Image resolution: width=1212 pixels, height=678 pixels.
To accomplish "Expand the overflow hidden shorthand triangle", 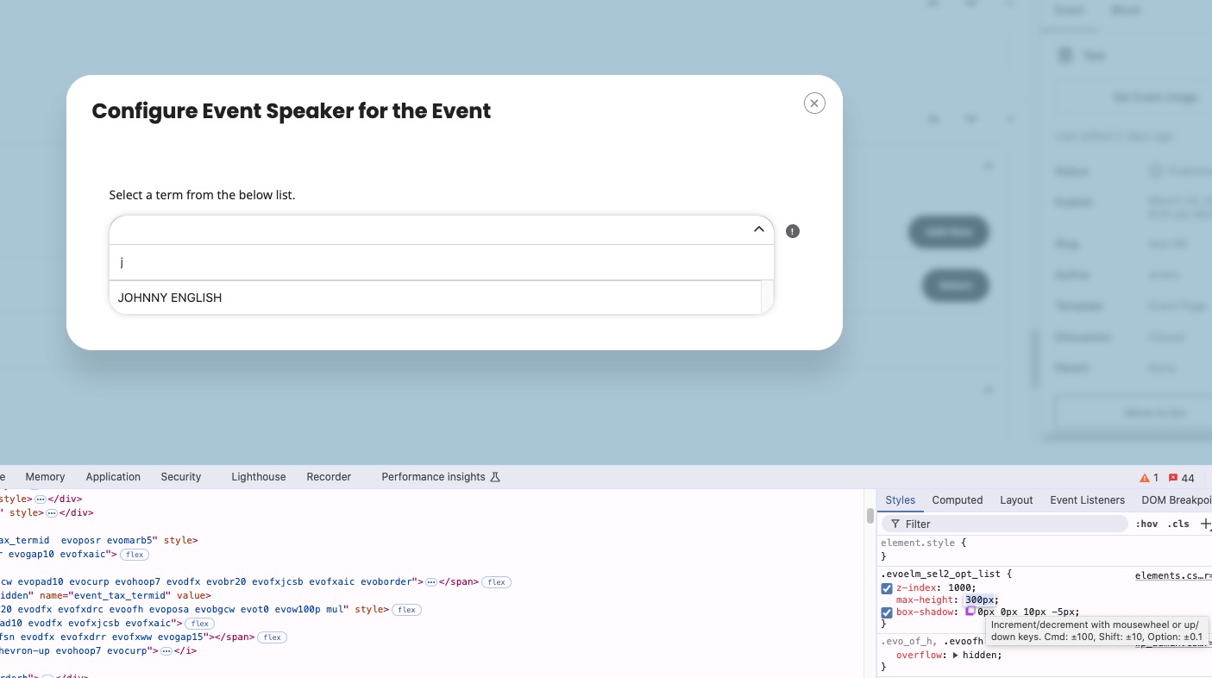I will coord(956,656).
